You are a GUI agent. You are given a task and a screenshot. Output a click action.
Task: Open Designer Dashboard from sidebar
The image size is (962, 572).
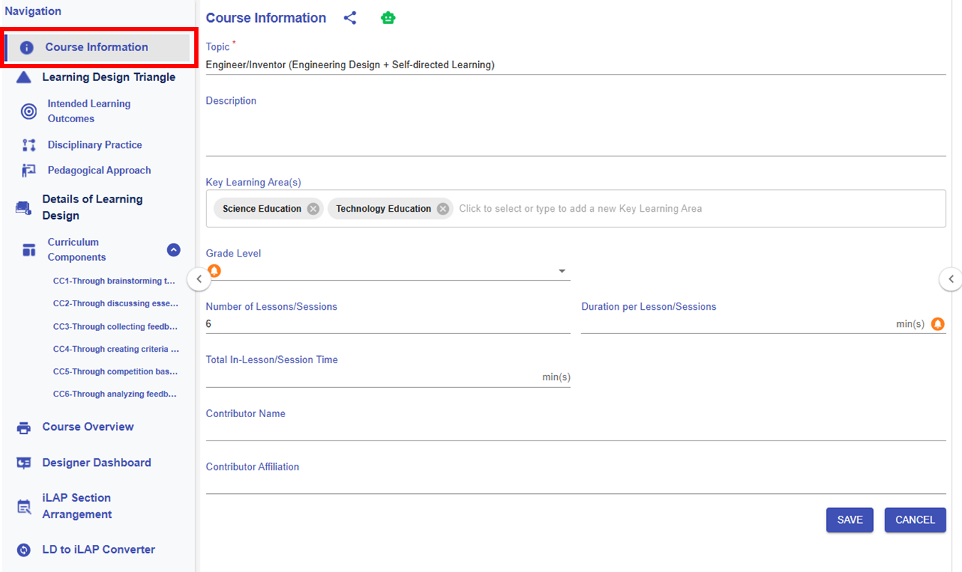tap(96, 463)
